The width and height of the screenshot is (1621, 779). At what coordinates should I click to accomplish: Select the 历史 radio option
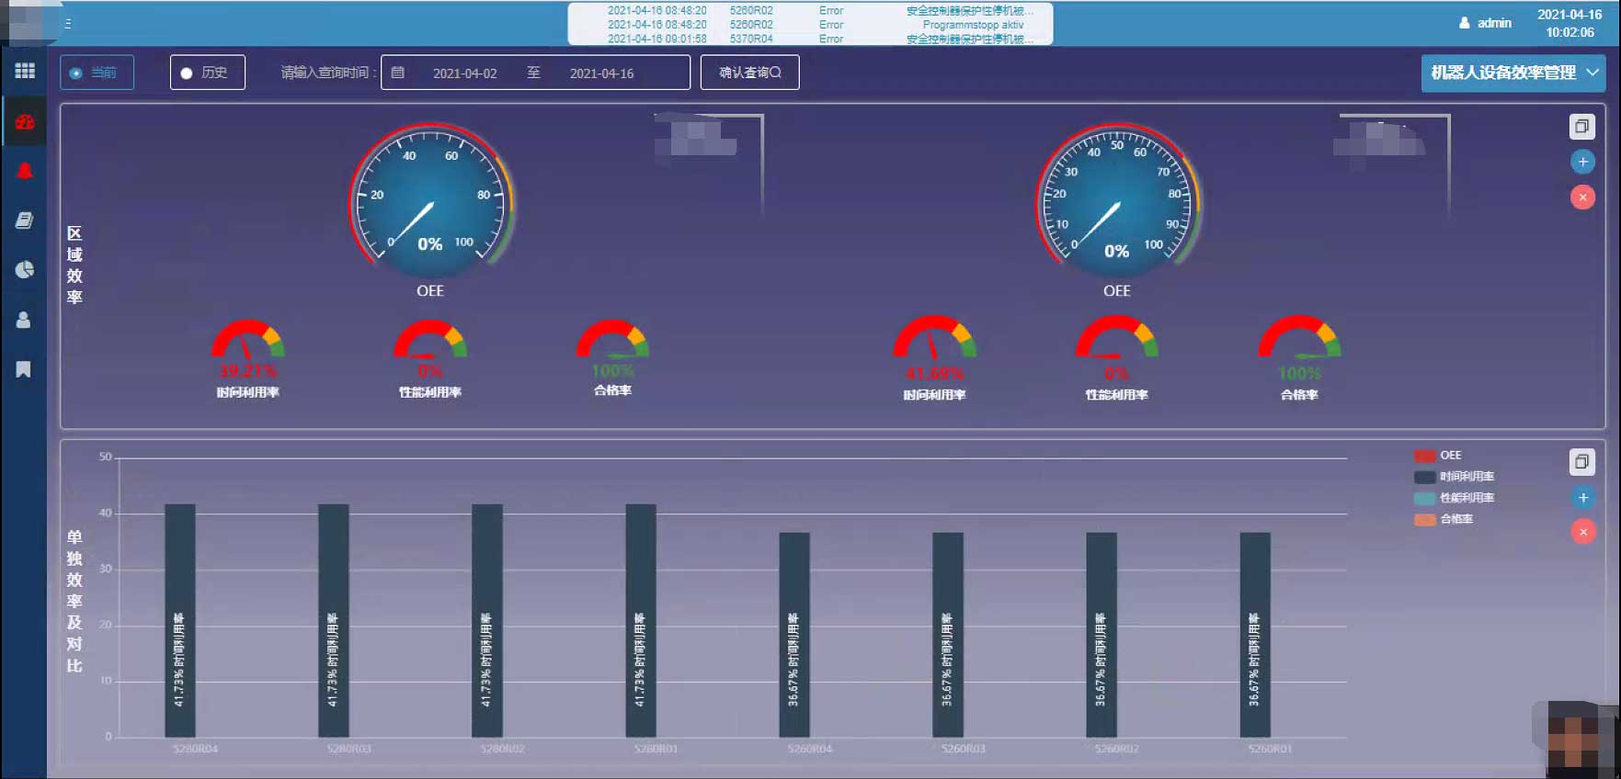pos(207,73)
